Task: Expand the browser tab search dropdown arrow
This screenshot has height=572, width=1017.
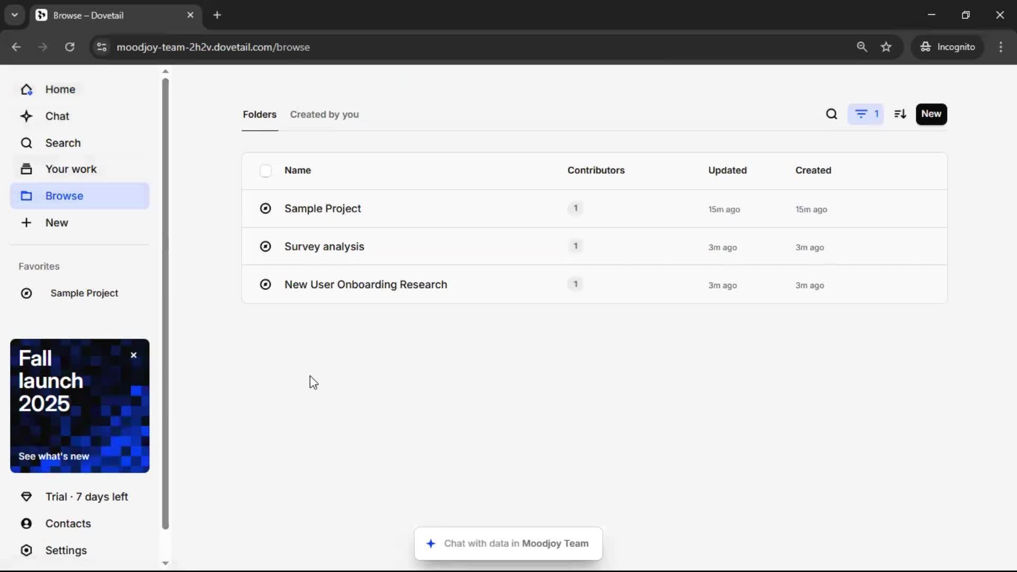Action: click(x=14, y=15)
